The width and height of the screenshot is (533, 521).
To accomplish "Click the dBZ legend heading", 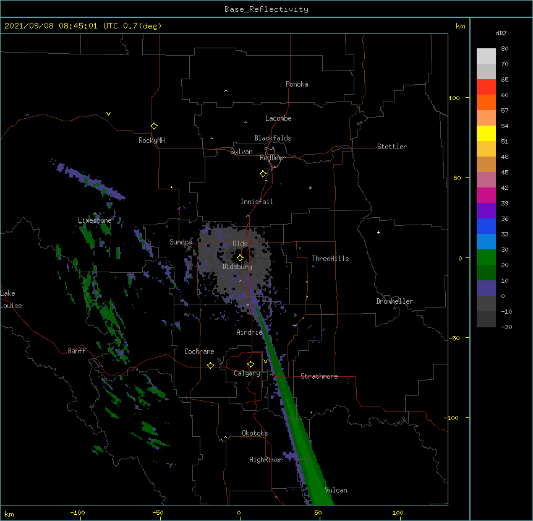I will (x=501, y=33).
